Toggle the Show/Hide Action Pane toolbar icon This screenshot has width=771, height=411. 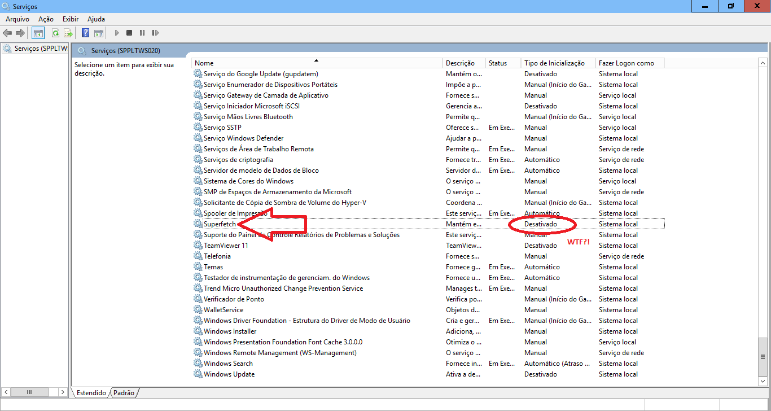click(99, 33)
